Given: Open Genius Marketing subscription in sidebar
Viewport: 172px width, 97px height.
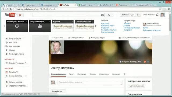Looking at the screenshot, I should (x=16, y=76).
